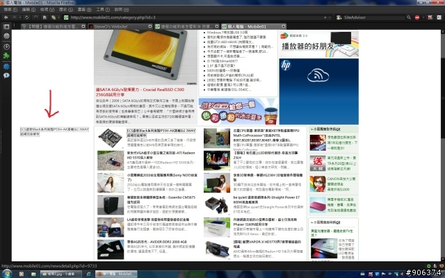
Task: Open the 書籤(B) menu
Action: pos(85,9)
